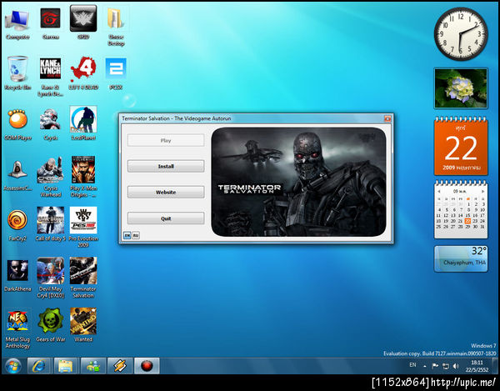Screen dimensions: 500x391
Task: Select the Assassin's Creed hooded icon
Action: (17, 175)
